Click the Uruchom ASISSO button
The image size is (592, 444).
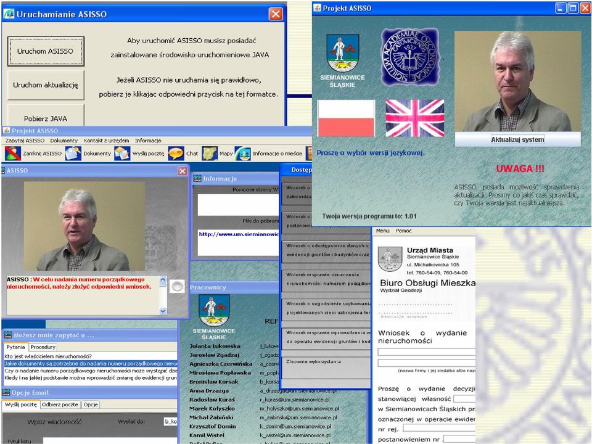click(x=46, y=51)
